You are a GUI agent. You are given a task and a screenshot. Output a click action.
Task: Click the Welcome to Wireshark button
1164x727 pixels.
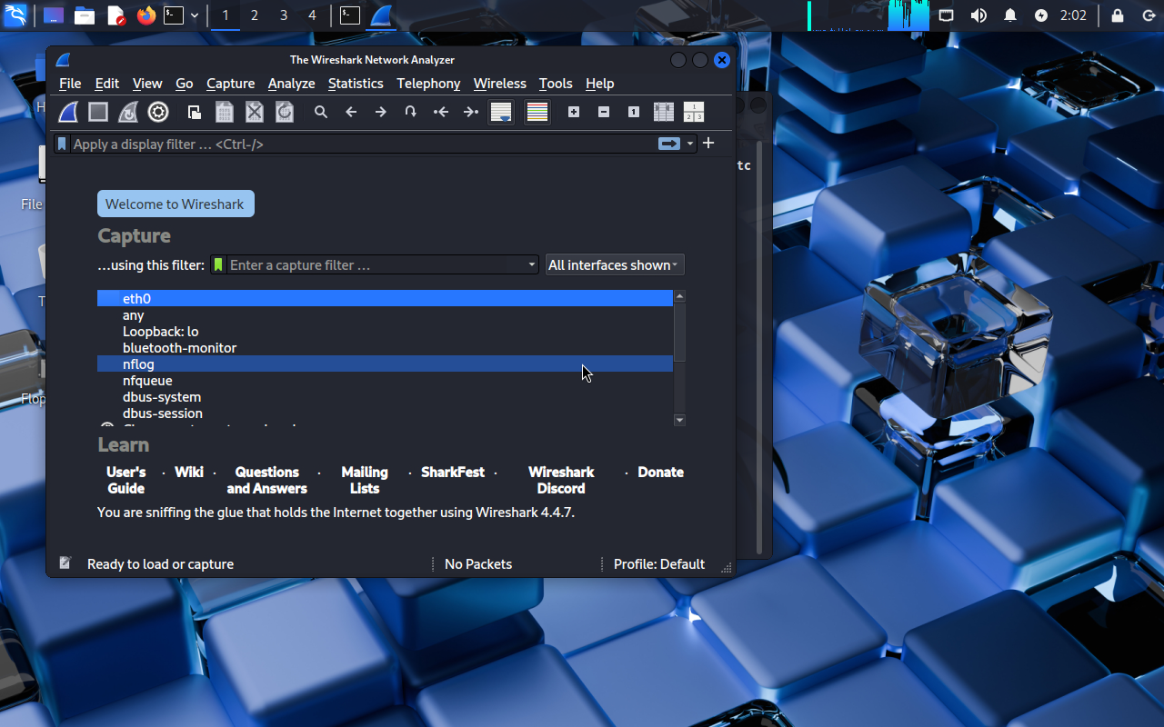pyautogui.click(x=176, y=204)
